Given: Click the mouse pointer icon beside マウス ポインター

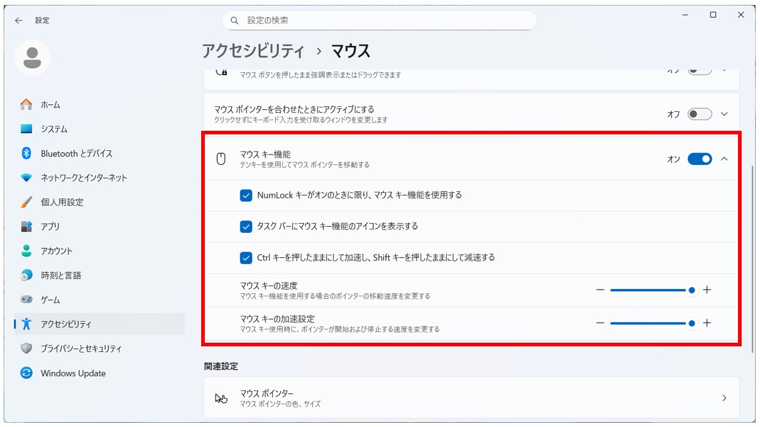Looking at the screenshot, I should (x=220, y=397).
